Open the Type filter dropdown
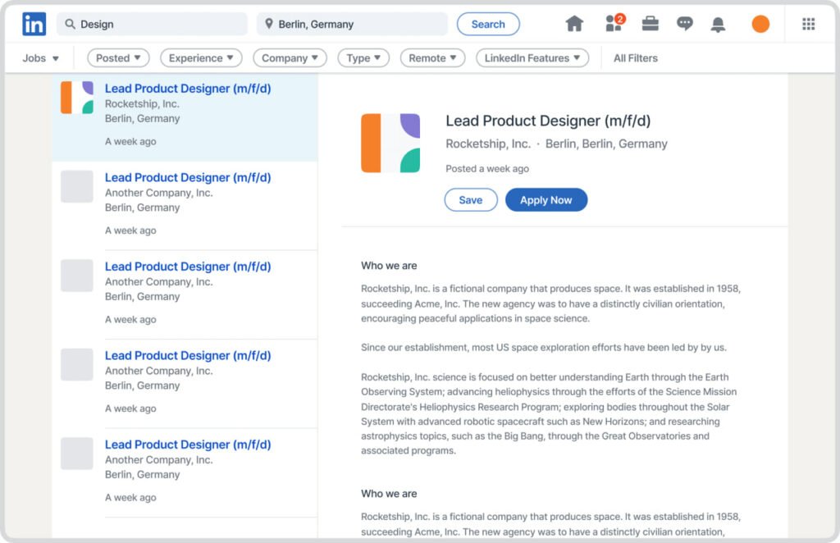The image size is (840, 543). pos(363,58)
